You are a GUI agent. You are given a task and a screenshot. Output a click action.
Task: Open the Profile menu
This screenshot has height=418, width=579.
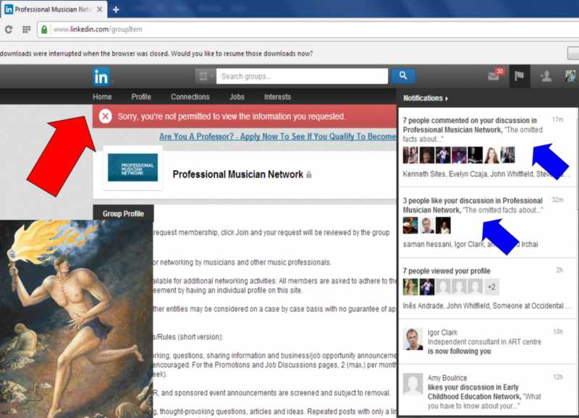pyautogui.click(x=141, y=97)
